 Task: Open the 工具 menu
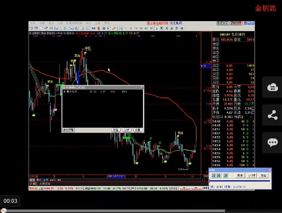pos(97,23)
